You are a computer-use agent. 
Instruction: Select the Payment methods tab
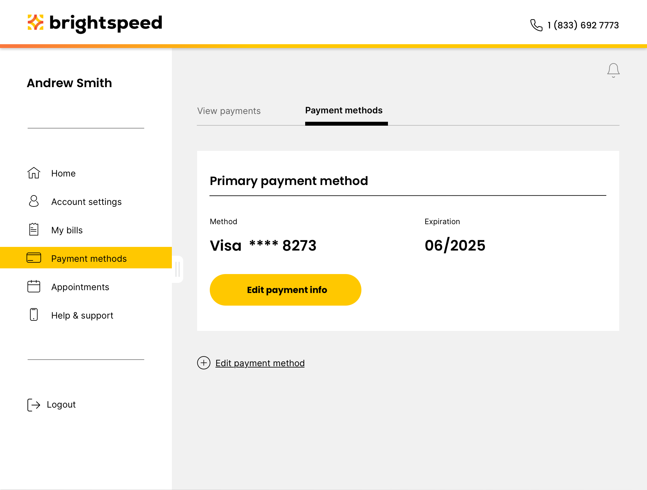click(x=344, y=110)
